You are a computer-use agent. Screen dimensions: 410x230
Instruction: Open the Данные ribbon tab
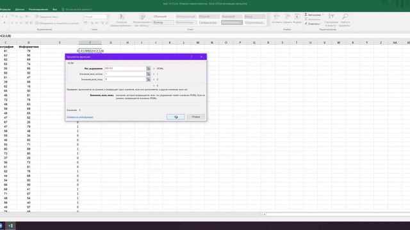tap(20, 10)
